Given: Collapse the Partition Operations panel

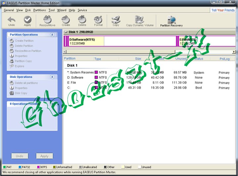Looking at the screenshot, I should pos(52,35).
